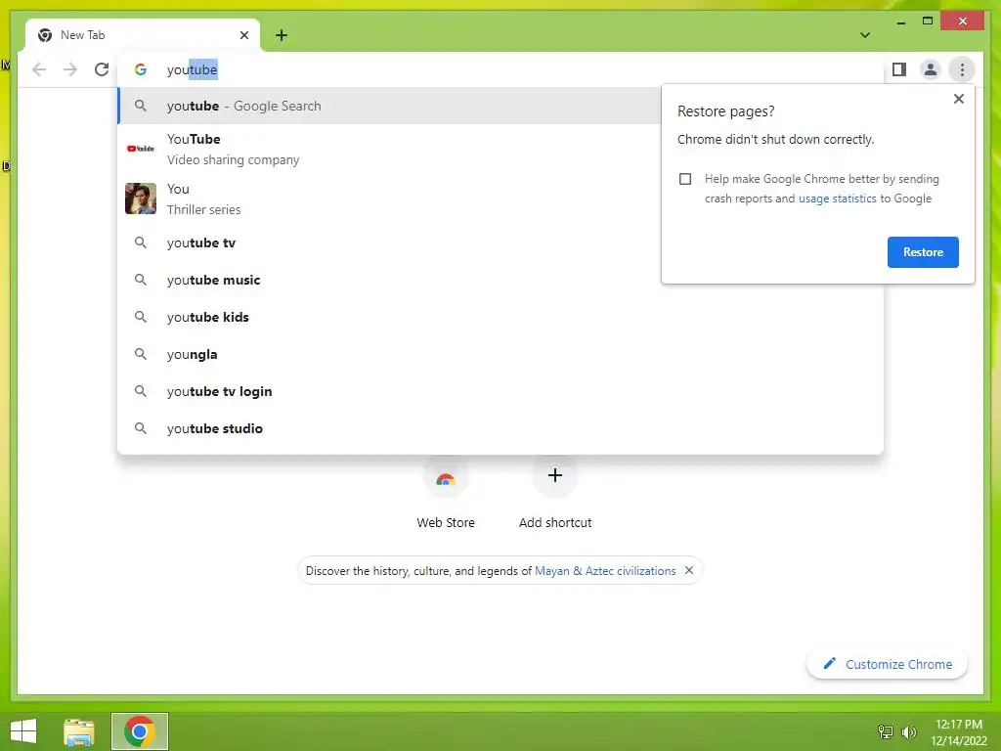
Task: Click the taskbar clock and date
Action: tap(958, 732)
